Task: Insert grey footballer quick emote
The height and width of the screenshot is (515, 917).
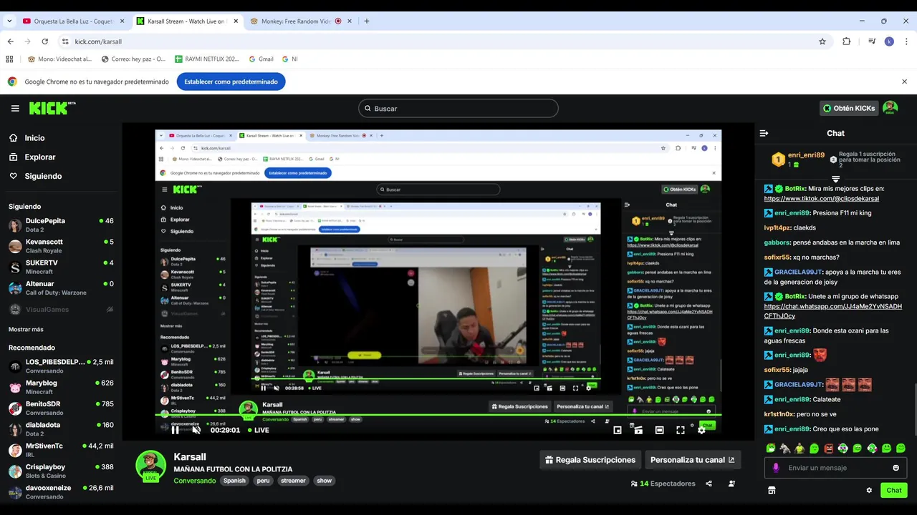Action: (x=785, y=448)
